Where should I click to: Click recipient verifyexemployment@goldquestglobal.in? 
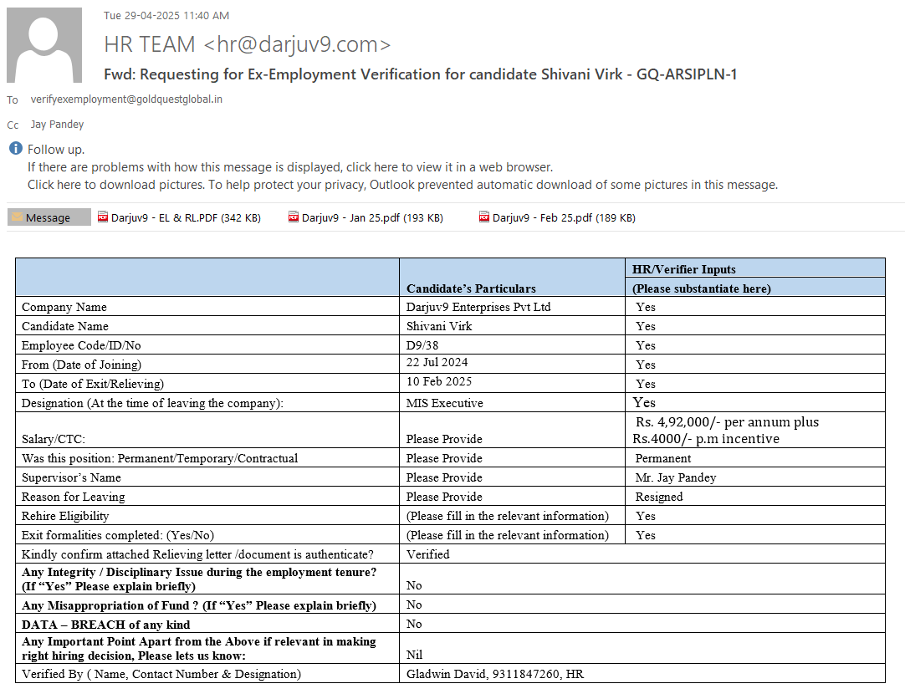tap(126, 99)
